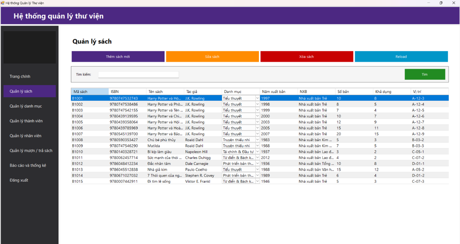Expand category dropdown in row B1015
The height and width of the screenshot is (244, 460).
coord(257,181)
